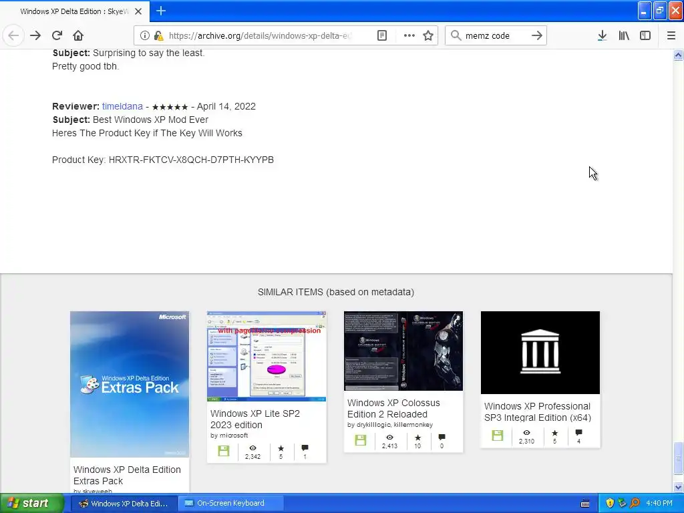The width and height of the screenshot is (684, 513).
Task: Show site information icon in address bar
Action: [144, 35]
